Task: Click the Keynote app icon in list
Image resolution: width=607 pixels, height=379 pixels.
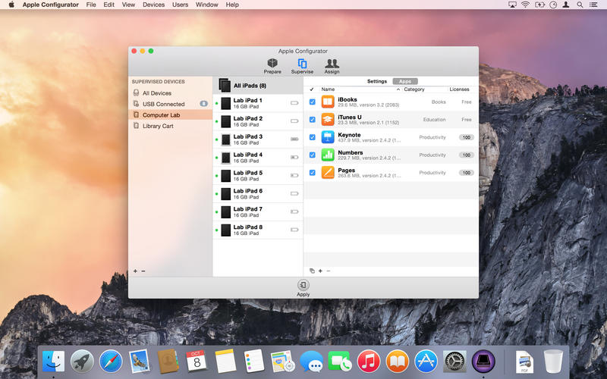Action: (x=328, y=137)
